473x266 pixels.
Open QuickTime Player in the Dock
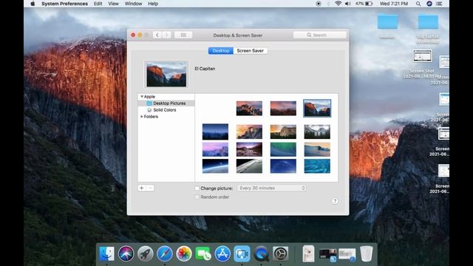[x=261, y=253]
